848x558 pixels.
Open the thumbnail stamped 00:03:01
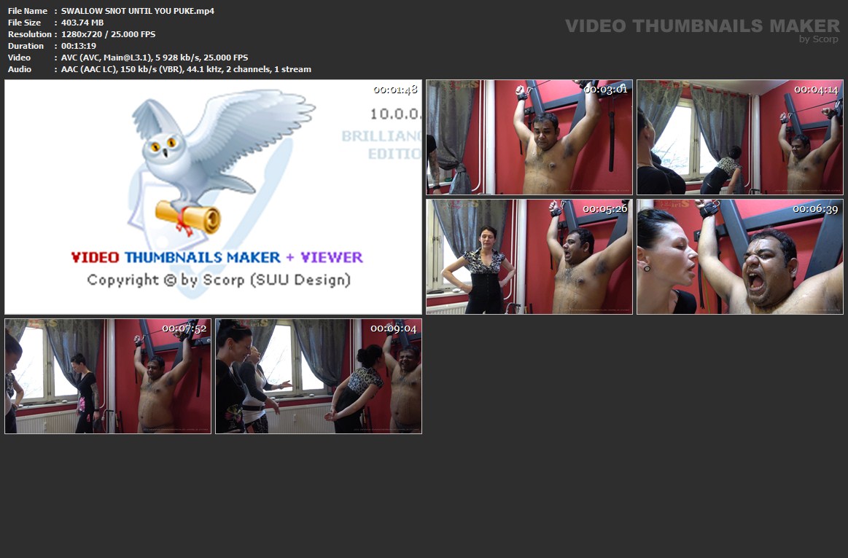(x=529, y=137)
